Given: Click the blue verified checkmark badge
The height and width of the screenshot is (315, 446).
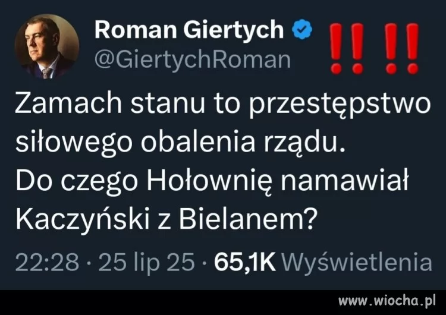Looking at the screenshot, I should click(302, 30).
